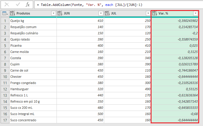Click JUN value 430 for Carne de sol

click(80, 70)
